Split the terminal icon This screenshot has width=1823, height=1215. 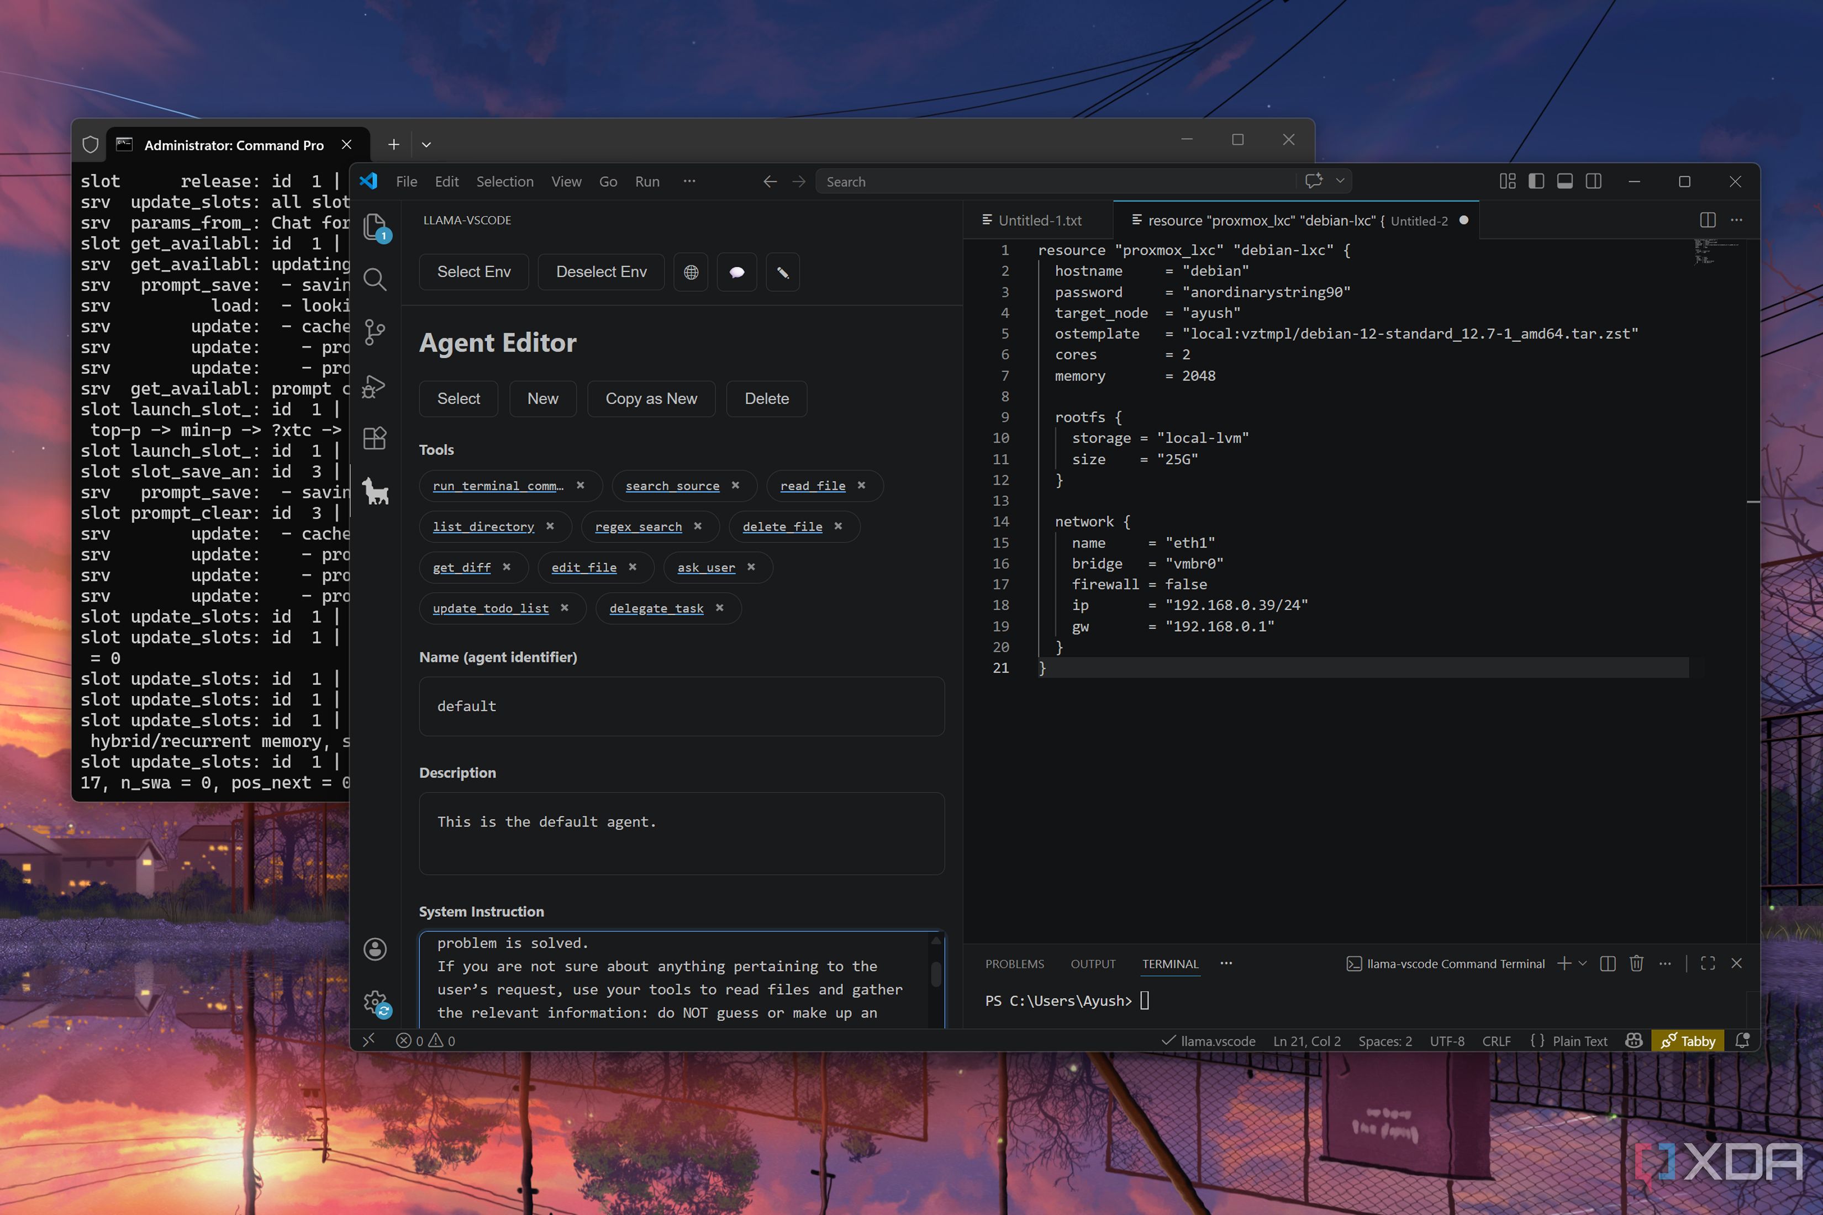(1608, 963)
